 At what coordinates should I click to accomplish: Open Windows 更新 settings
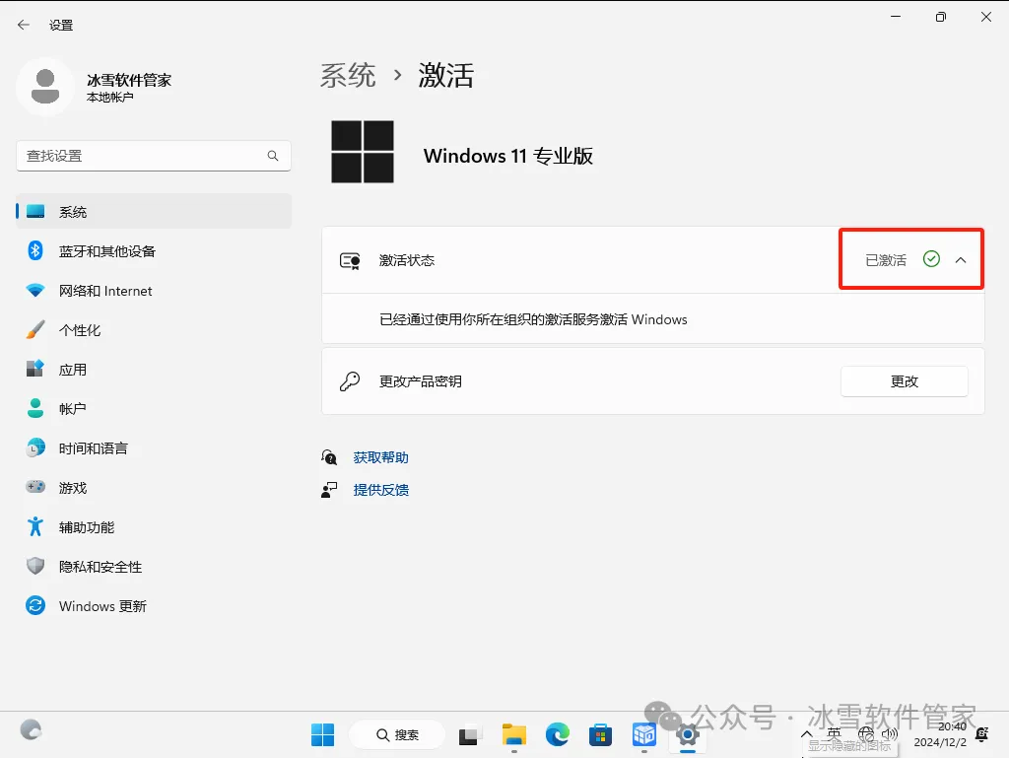click(x=153, y=606)
